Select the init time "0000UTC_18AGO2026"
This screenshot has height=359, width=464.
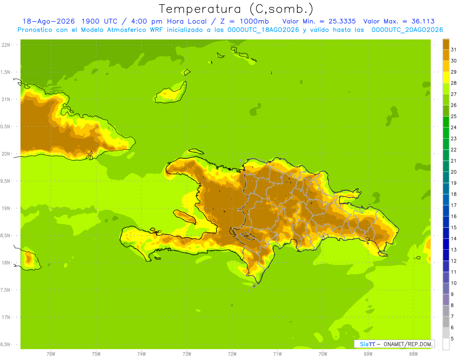[x=263, y=30]
